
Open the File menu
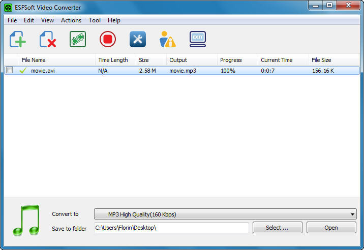[x=12, y=20]
